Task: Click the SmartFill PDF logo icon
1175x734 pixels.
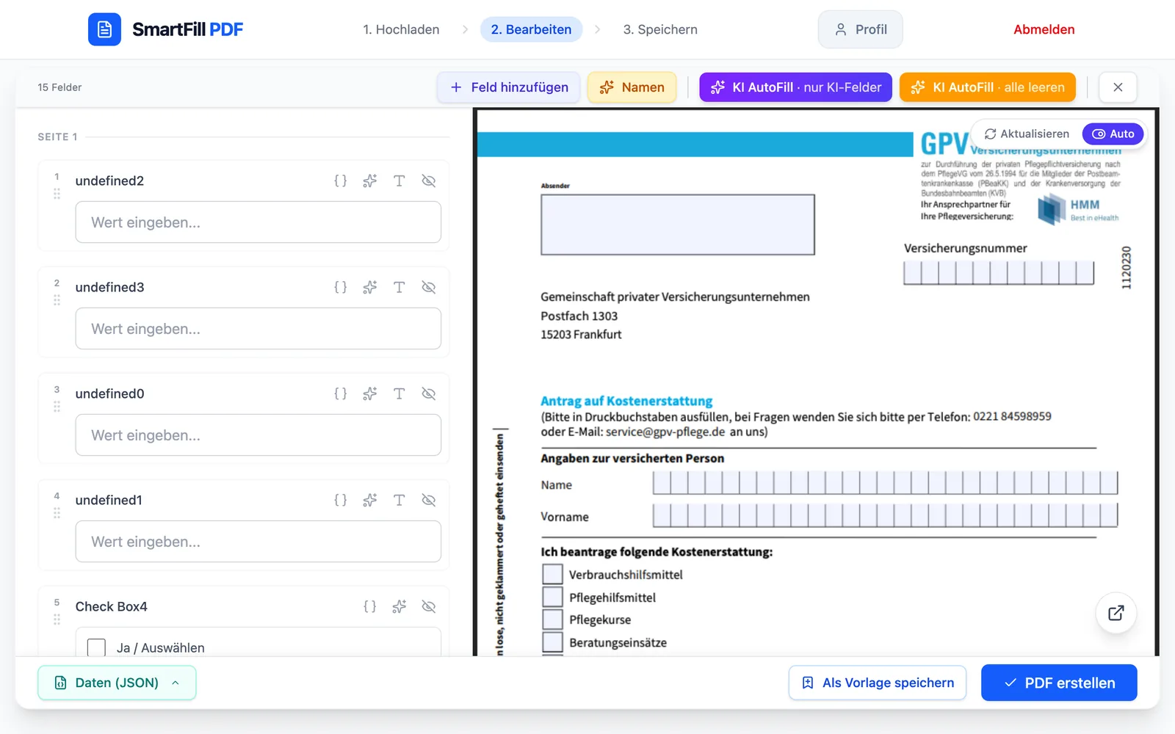Action: 104,29
